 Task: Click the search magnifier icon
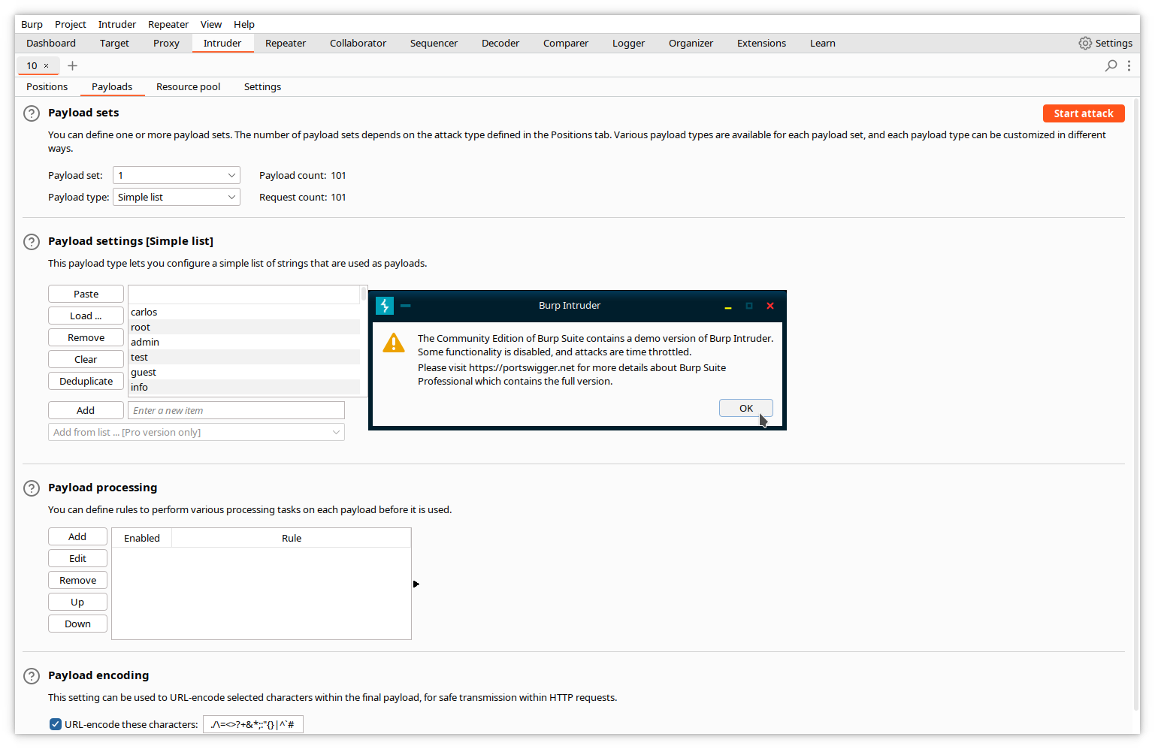[1111, 66]
